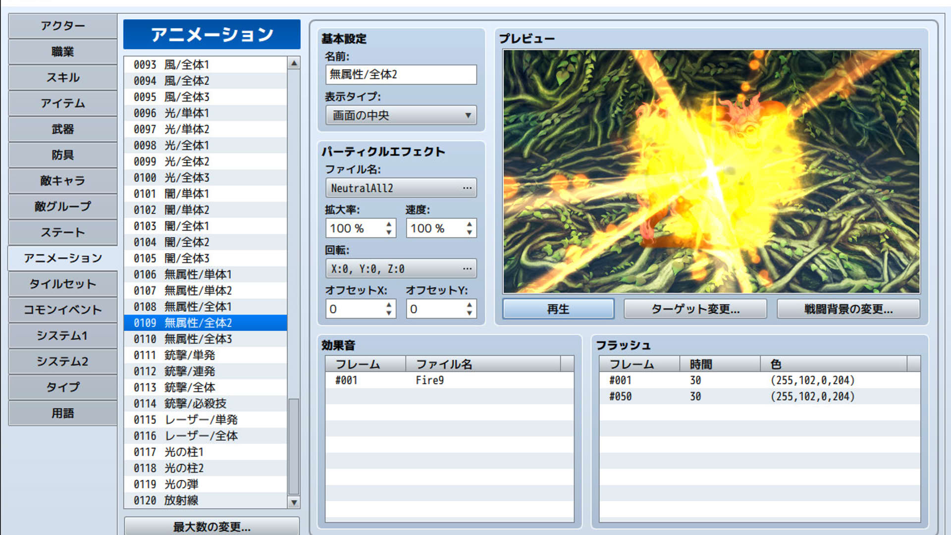
Task: Switch to the コモンイベント tab
Action: [x=63, y=310]
